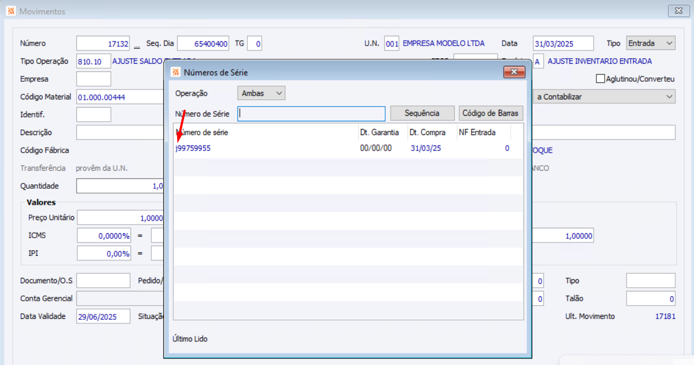Screen dimensions: 694x365
Task: Focus the Número de Série input field
Action: (312, 113)
